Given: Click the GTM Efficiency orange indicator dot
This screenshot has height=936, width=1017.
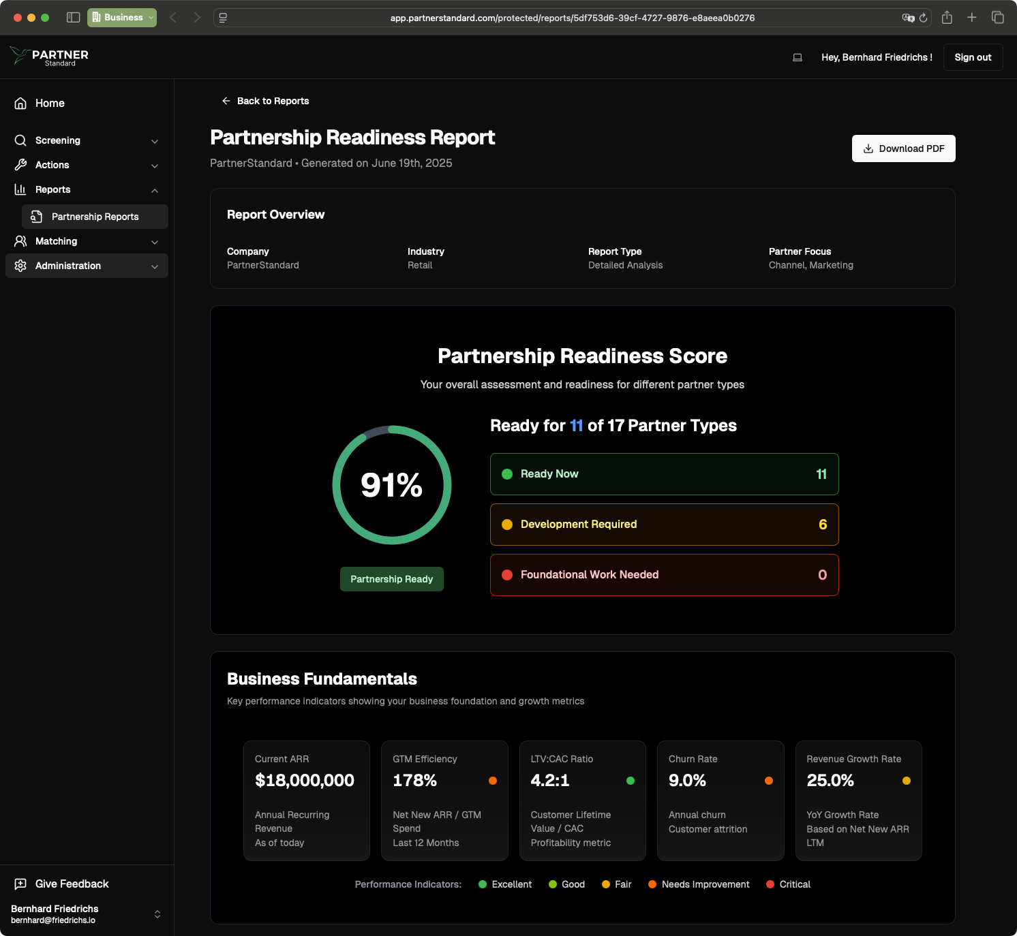Looking at the screenshot, I should (x=493, y=781).
